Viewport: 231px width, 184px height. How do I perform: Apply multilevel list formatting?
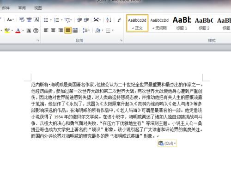[x=67, y=20]
